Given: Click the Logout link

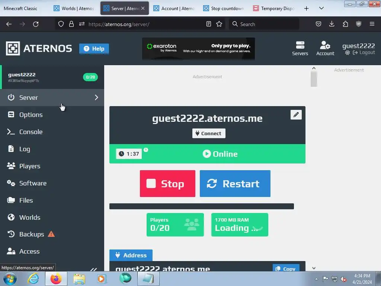Looking at the screenshot, I should click(x=364, y=53).
